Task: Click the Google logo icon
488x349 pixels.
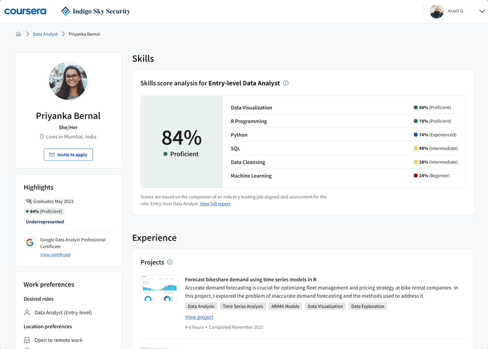Action: click(30, 243)
